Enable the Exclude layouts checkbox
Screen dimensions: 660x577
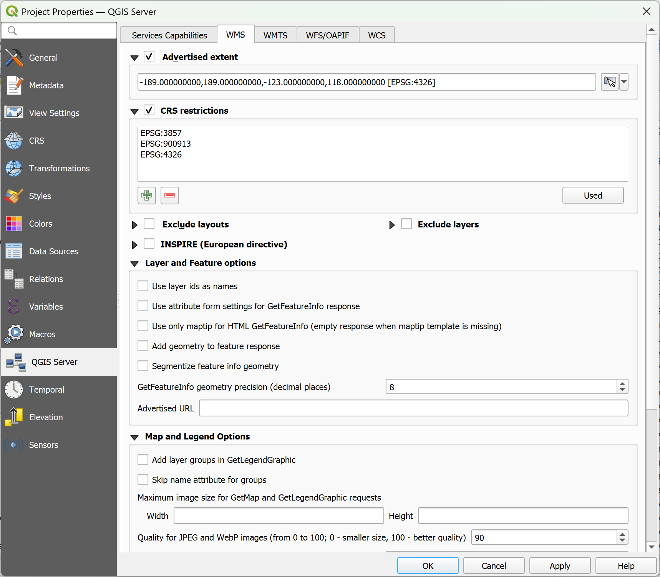149,224
